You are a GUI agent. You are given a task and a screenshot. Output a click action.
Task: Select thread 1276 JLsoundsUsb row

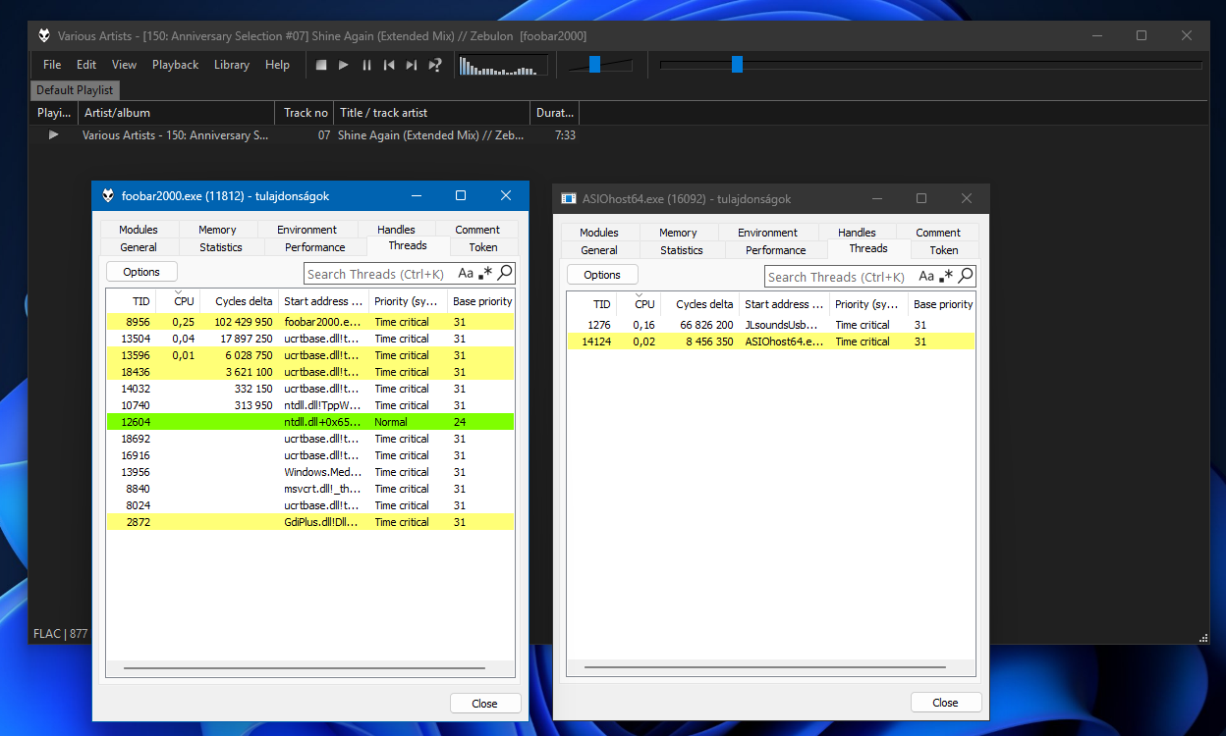tap(771, 325)
